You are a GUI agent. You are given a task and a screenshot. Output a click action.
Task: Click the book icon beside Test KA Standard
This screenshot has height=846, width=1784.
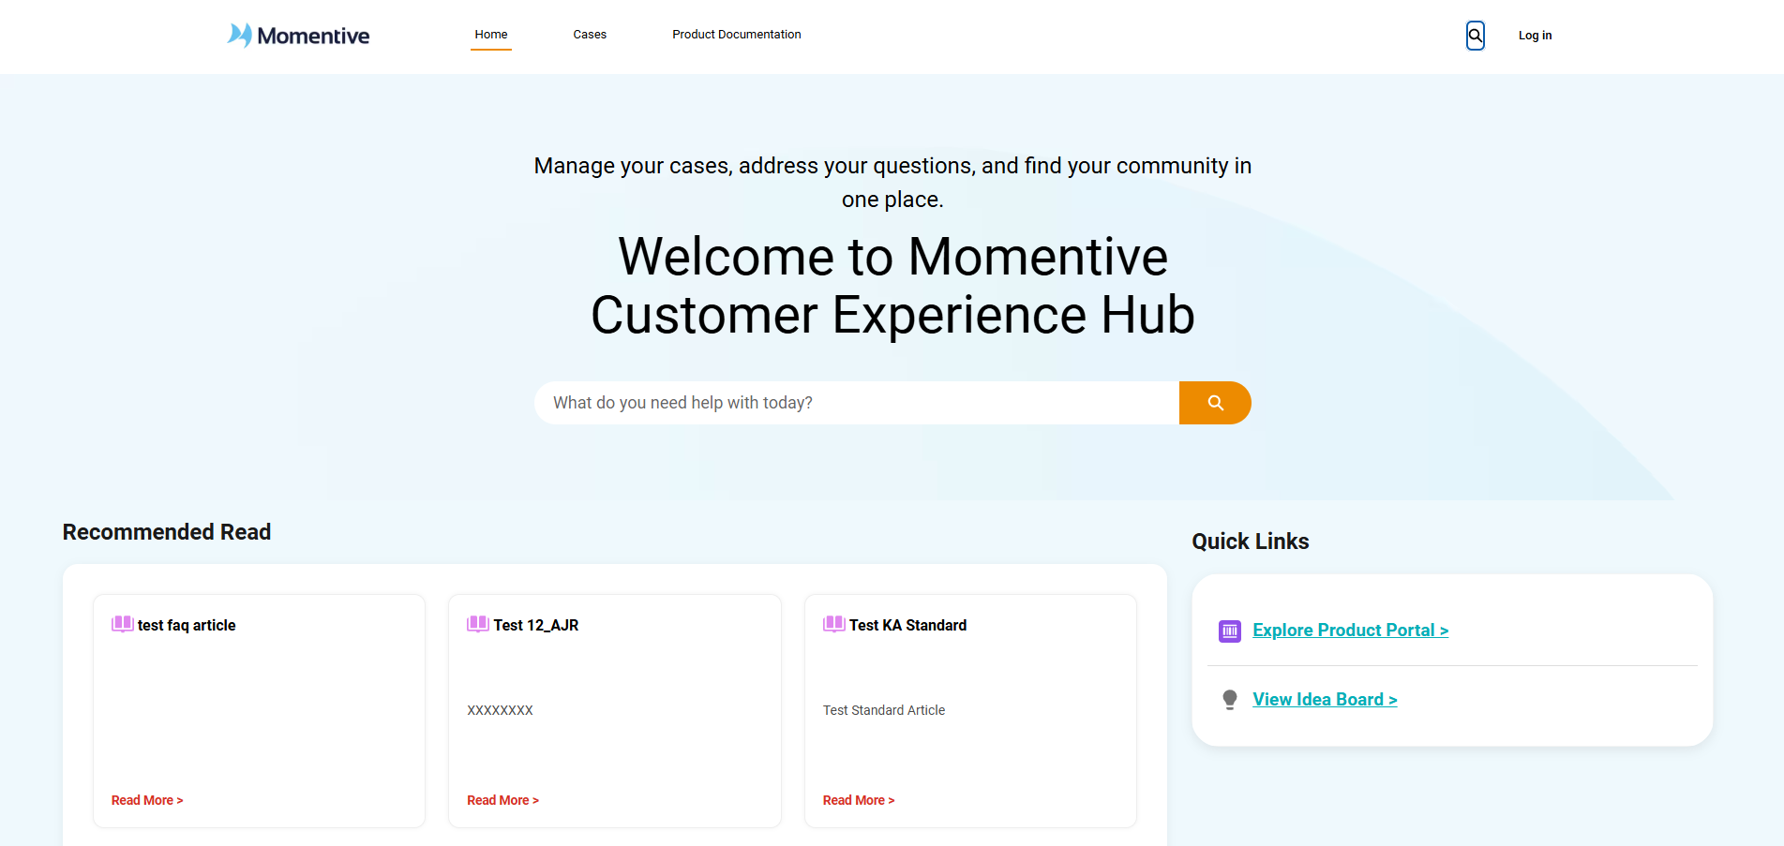click(833, 624)
